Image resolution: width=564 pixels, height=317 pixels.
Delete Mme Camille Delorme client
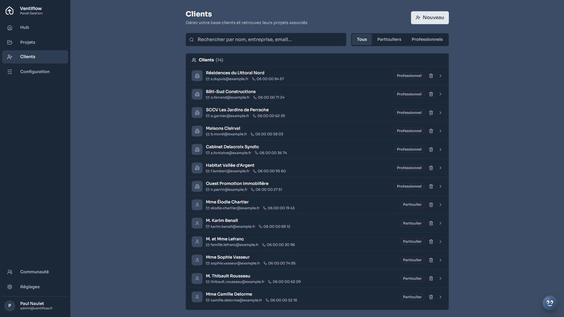431,297
